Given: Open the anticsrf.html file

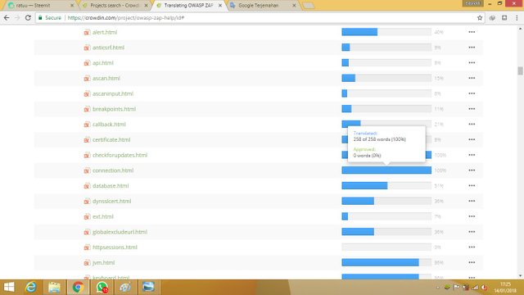Looking at the screenshot, I should (108, 48).
